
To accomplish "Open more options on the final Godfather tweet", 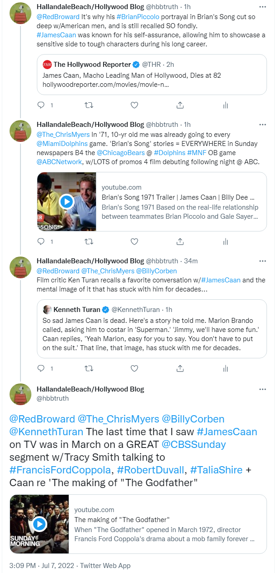I will click(262, 389).
